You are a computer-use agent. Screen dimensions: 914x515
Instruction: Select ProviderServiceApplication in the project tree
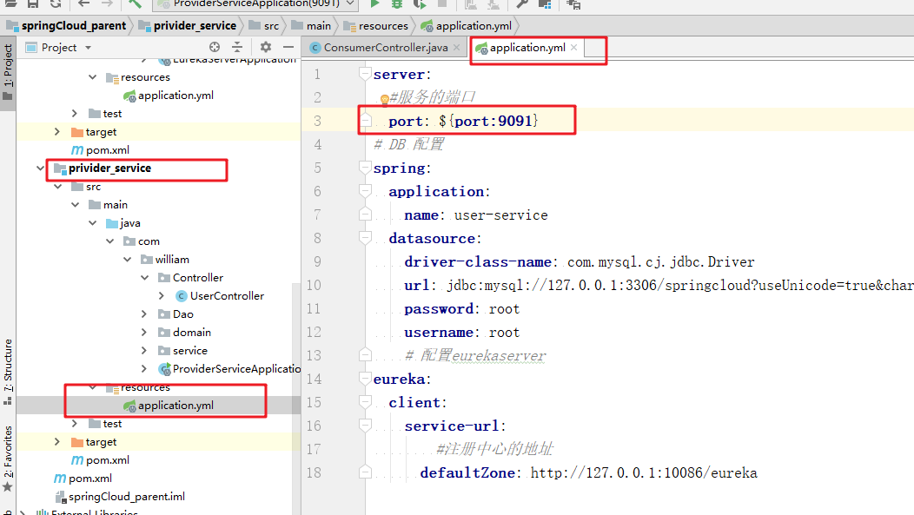click(236, 369)
